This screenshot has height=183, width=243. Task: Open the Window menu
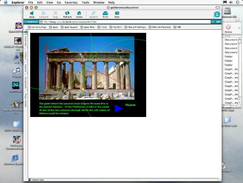point(99,2)
